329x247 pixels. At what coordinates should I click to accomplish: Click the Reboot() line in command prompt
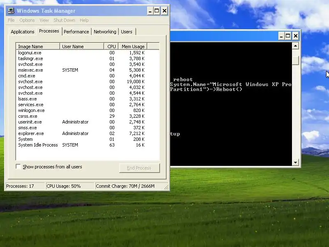coord(206,89)
